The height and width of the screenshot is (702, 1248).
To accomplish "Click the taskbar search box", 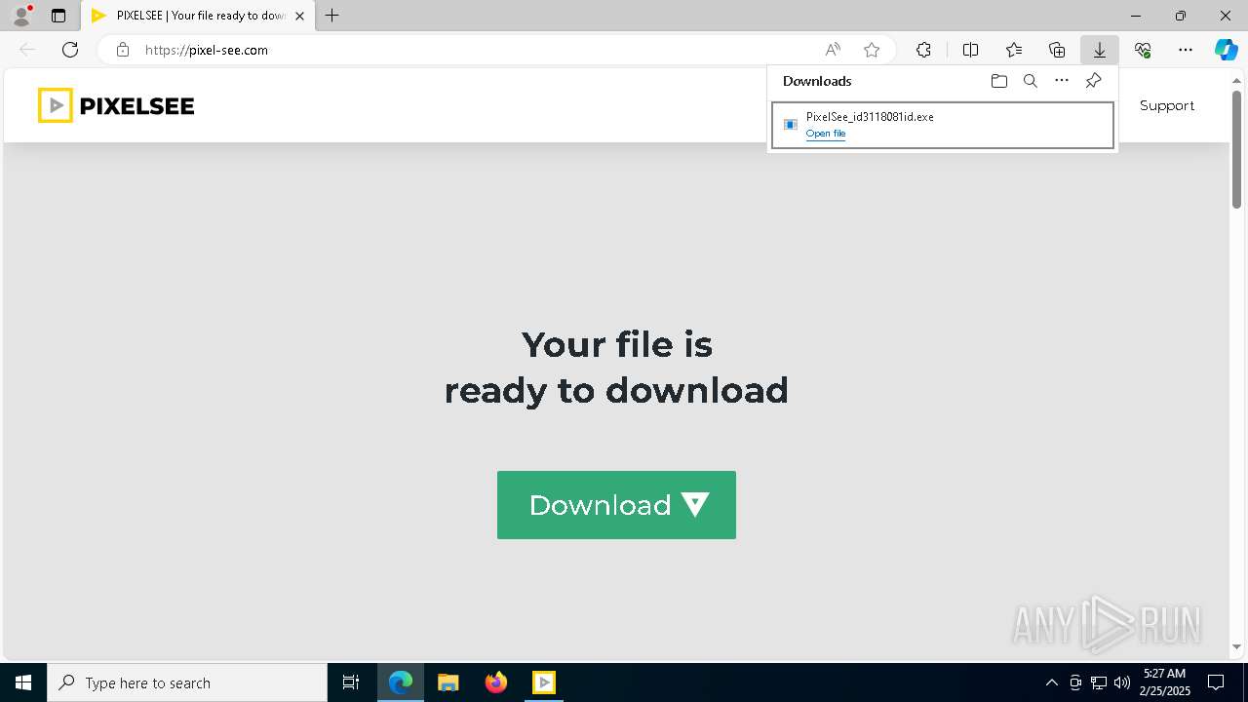I will point(187,682).
